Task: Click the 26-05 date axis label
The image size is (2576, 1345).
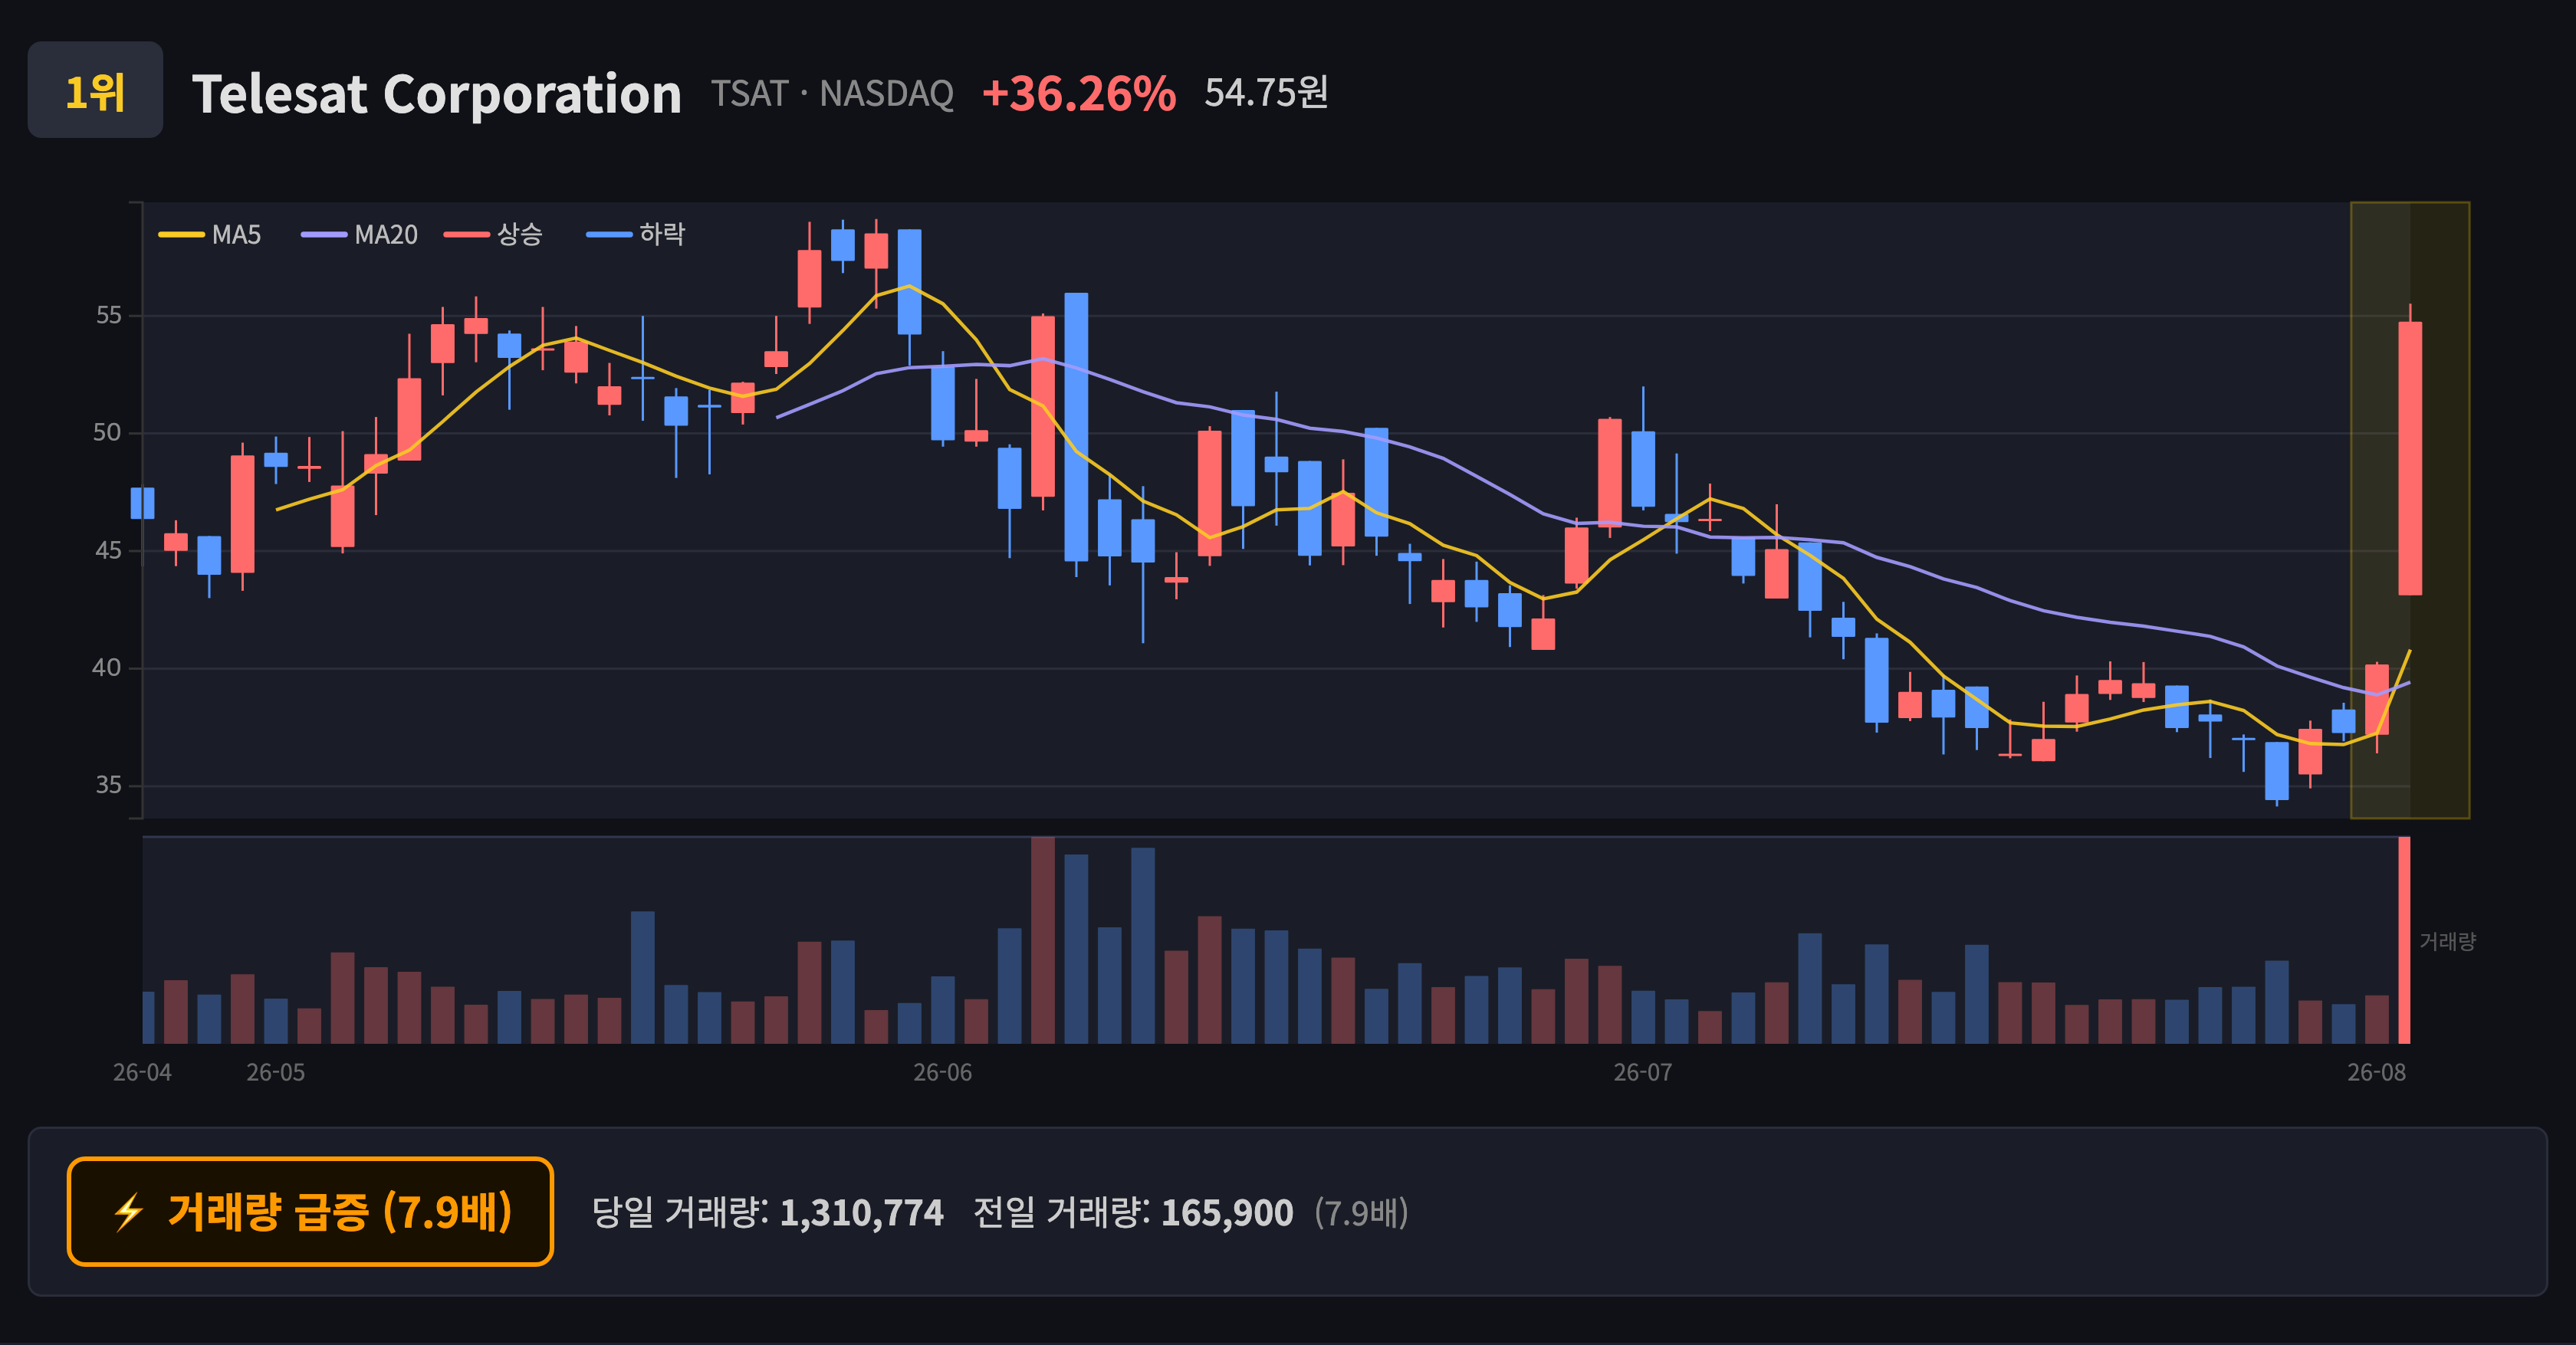Action: (276, 1072)
